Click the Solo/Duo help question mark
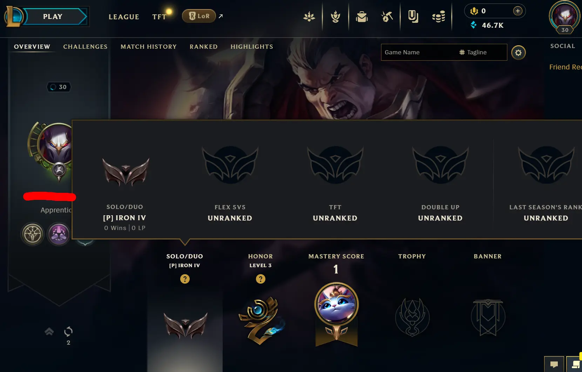Screen dimensions: 582x372 pos(185,279)
